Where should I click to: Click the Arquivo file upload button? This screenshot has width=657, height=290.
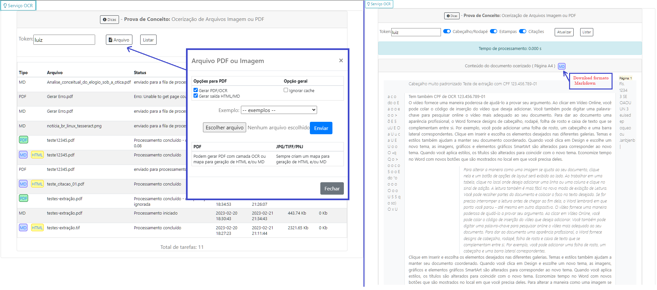(119, 40)
